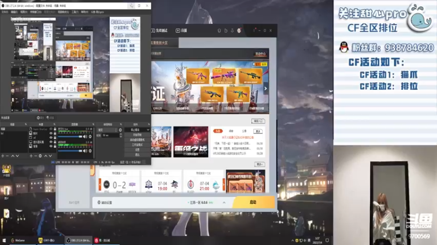
Task: Open auxiliary settings in launcher footer
Action: 104,203
